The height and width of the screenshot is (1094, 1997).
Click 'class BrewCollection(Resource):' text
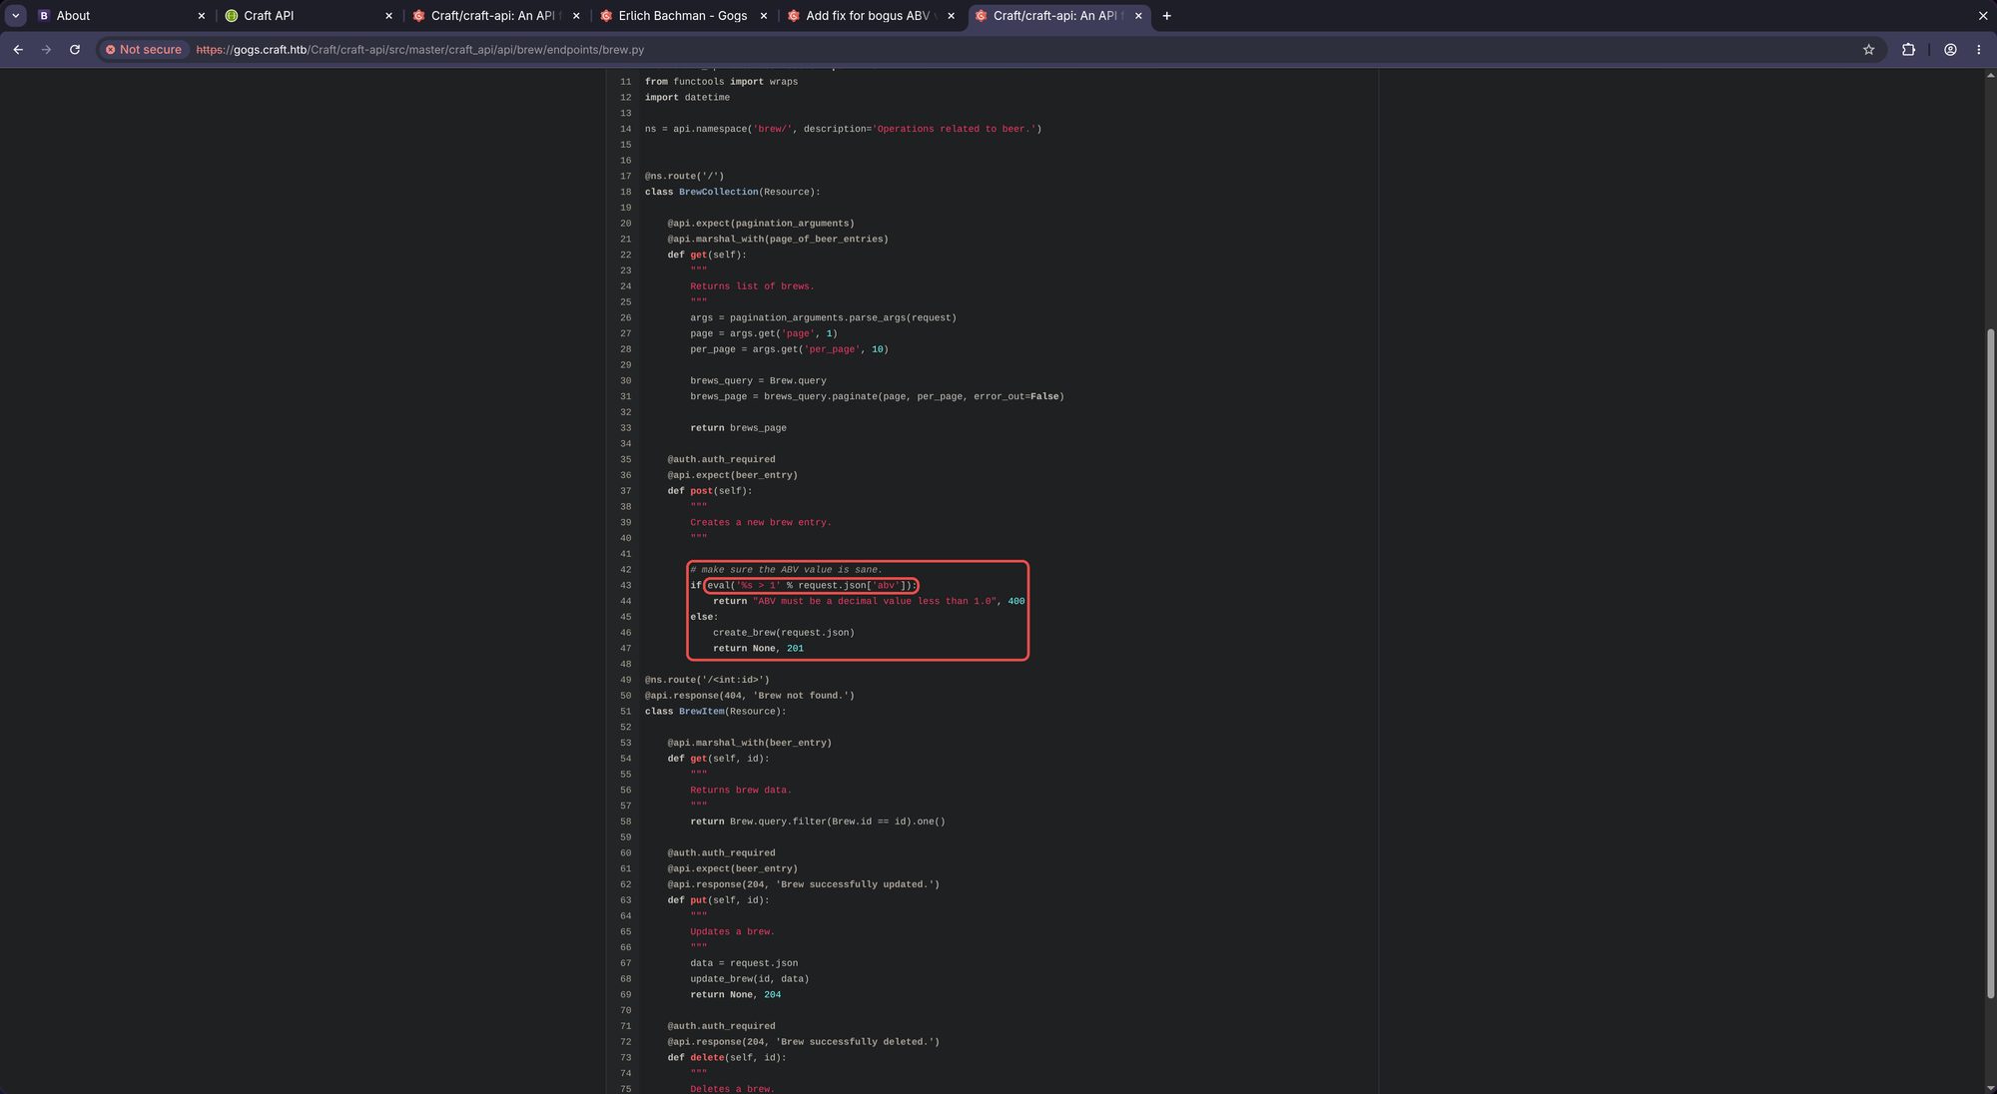point(732,192)
